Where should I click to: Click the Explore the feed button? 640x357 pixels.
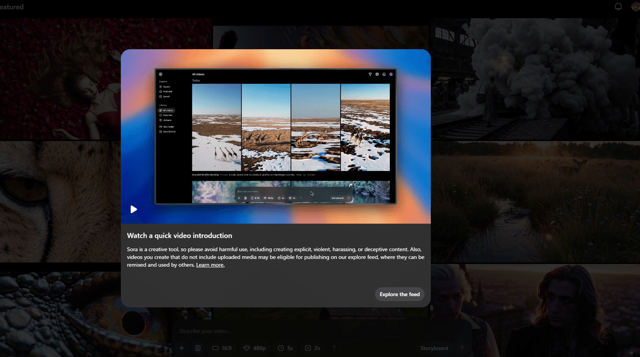(399, 294)
